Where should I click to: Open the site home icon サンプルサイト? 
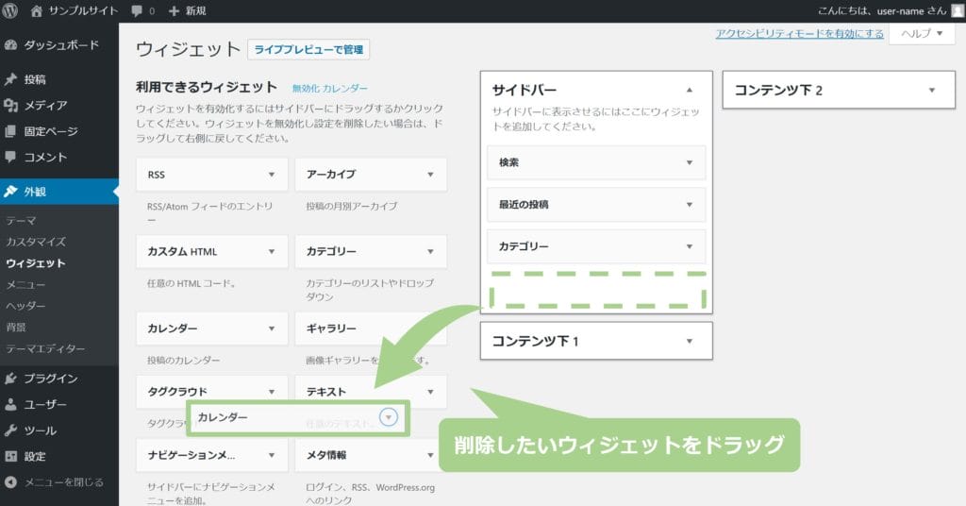[37, 10]
